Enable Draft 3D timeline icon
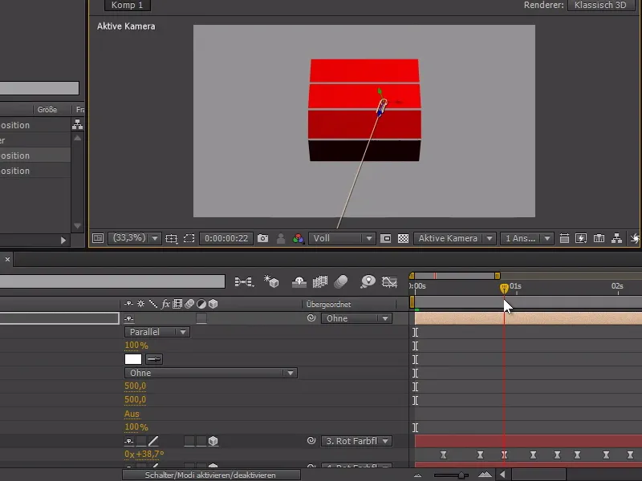This screenshot has height=481, width=642. click(x=271, y=281)
